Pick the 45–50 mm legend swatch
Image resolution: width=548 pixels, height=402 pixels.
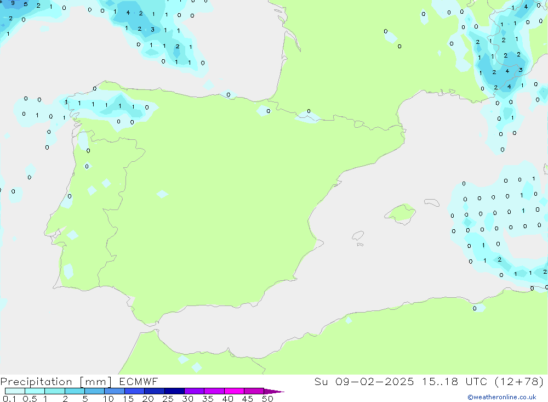coord(254,391)
